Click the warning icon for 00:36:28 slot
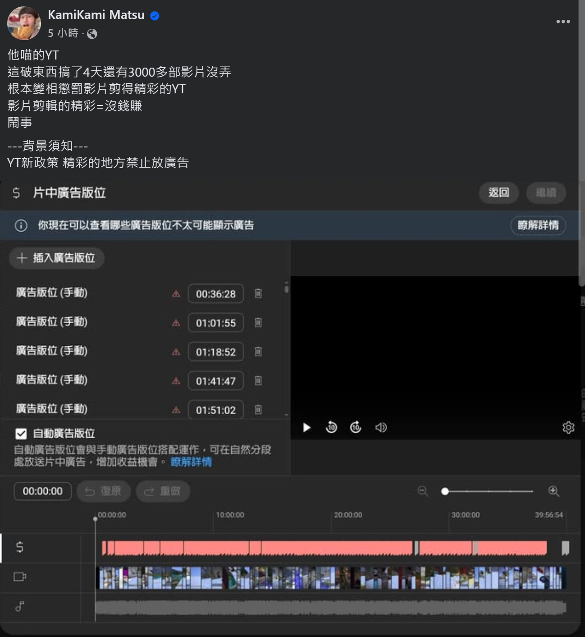585x637 pixels. (176, 294)
